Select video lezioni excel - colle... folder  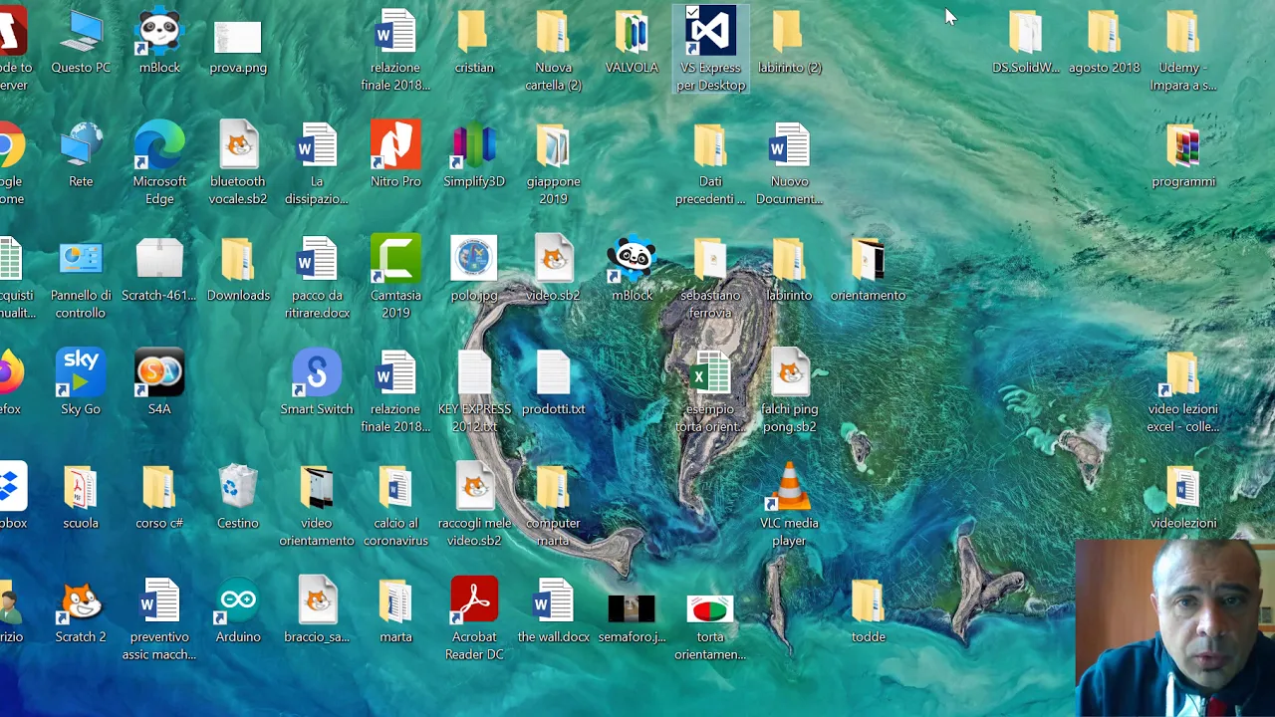click(1183, 390)
